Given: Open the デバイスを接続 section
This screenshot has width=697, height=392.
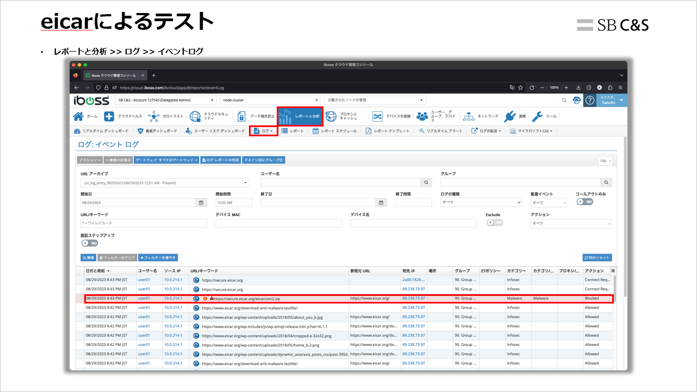Looking at the screenshot, I should coord(391,116).
